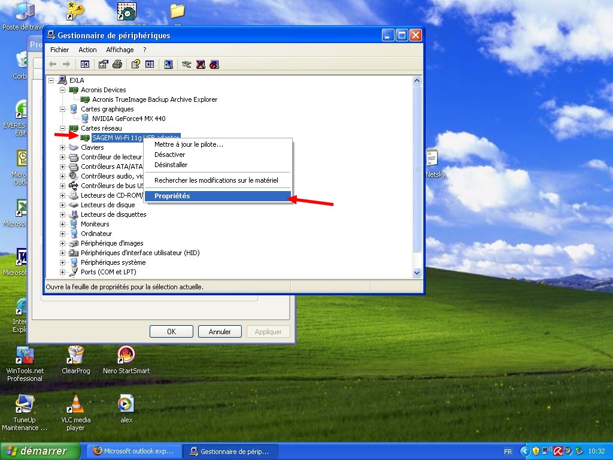Screen dimensions: 613x460
Task: Choose Mettre à jour le pilote… in context menu
Action: coord(217,144)
